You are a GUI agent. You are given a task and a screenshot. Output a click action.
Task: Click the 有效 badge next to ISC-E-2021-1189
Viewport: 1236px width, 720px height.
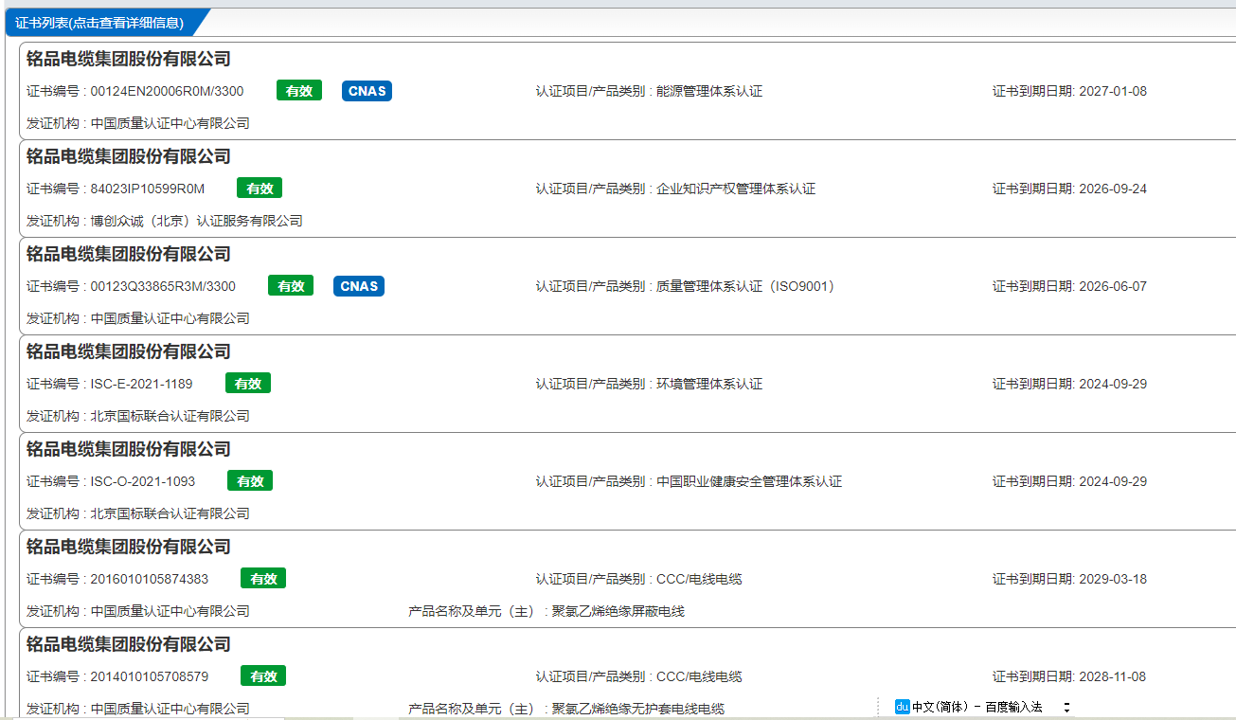click(x=248, y=384)
